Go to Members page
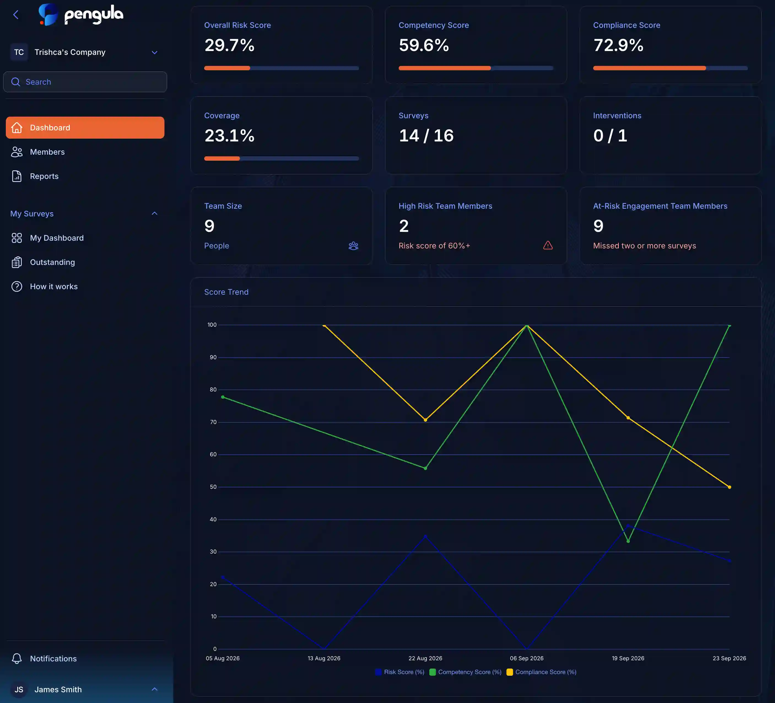 pyautogui.click(x=85, y=152)
